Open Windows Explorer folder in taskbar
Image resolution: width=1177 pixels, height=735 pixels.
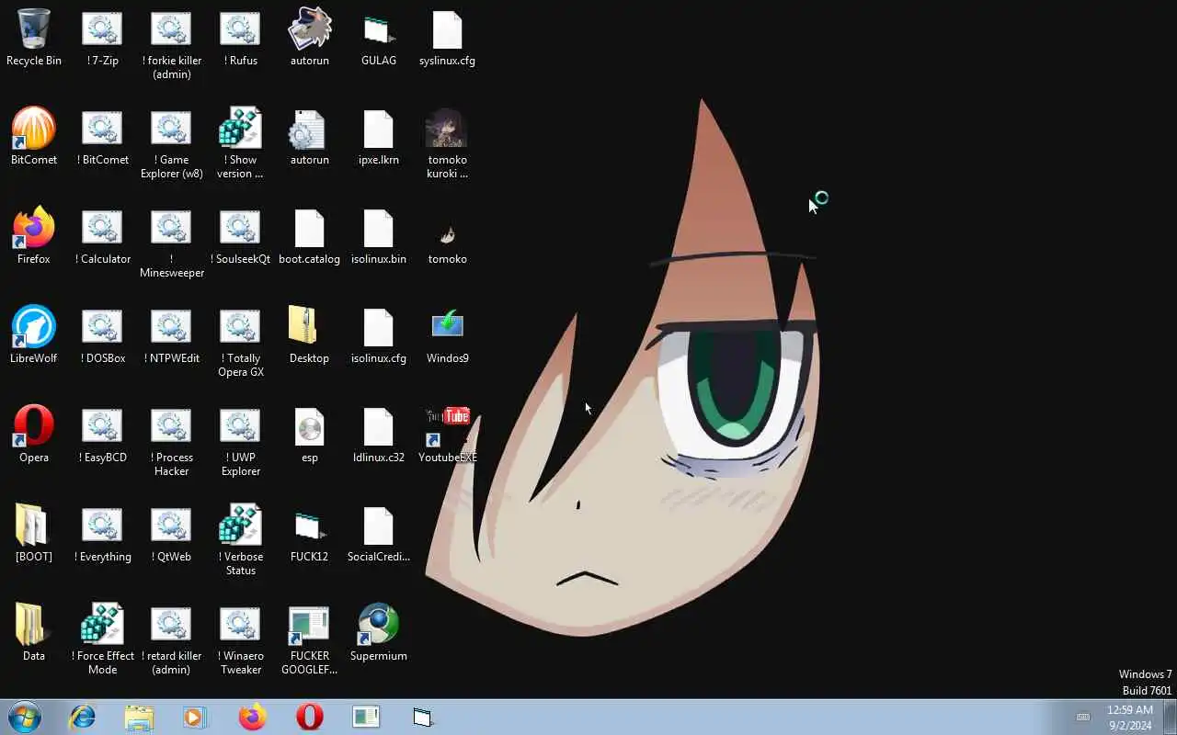coord(139,717)
